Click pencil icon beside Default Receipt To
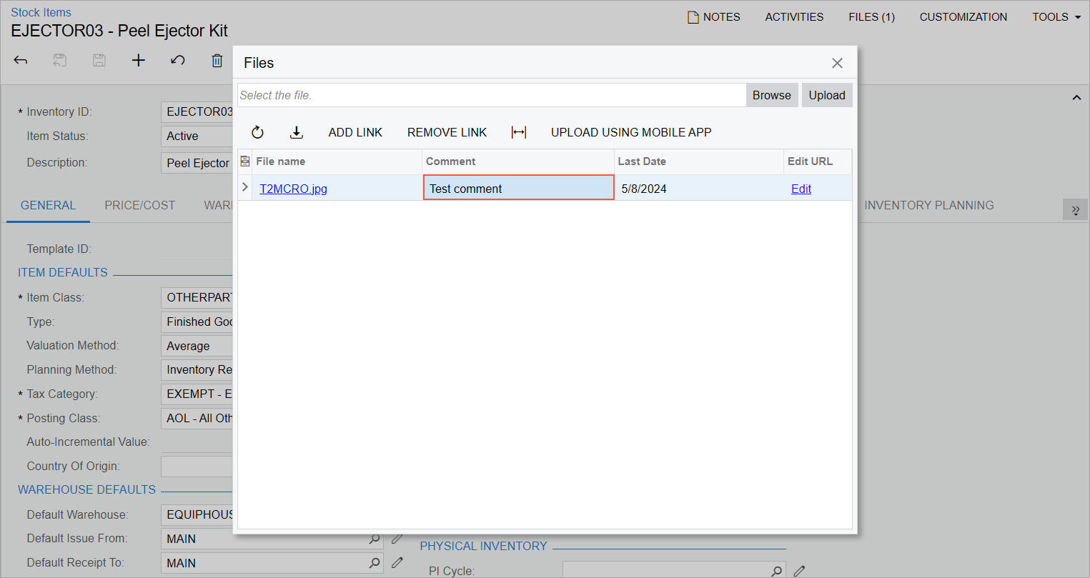Screen dimensions: 1090x578 pos(397,563)
